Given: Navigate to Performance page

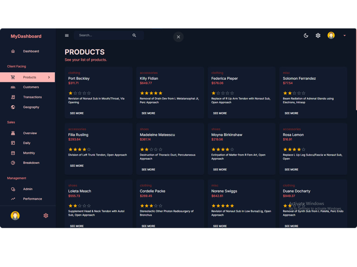Looking at the screenshot, I should coord(27,199).
